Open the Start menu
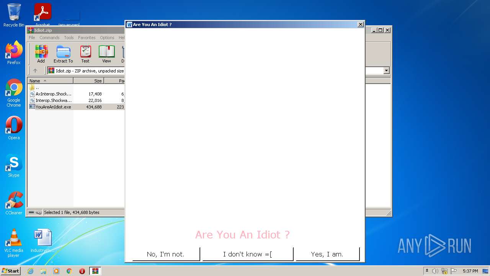The width and height of the screenshot is (490, 276). pyautogui.click(x=11, y=271)
